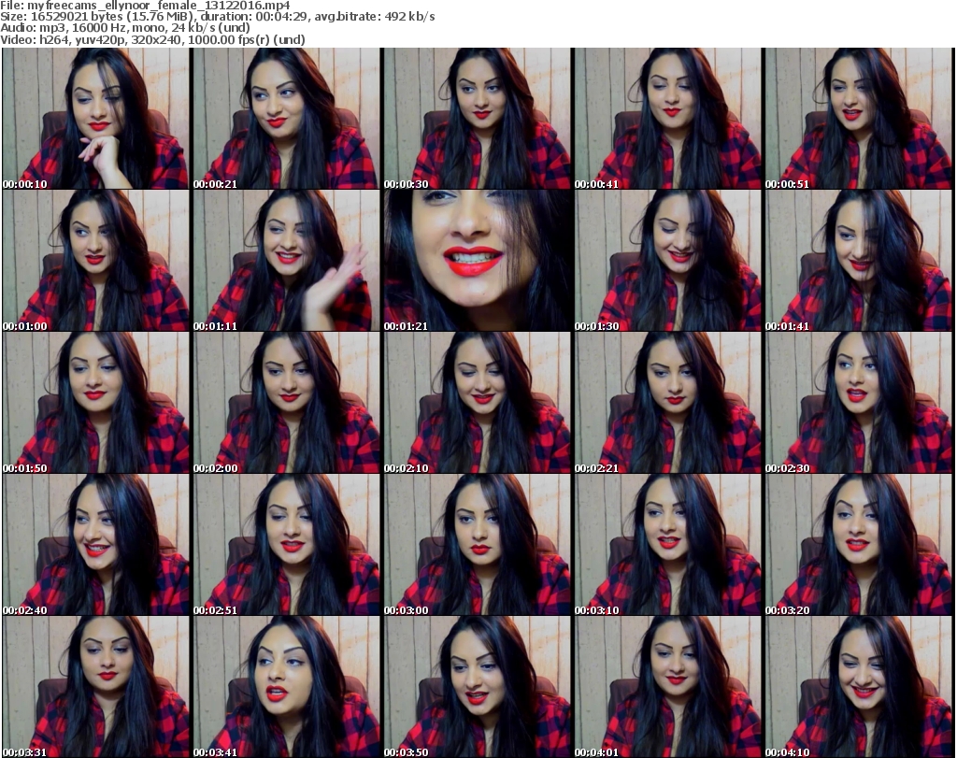
Task: Open the frame at 00:01:30
Action: click(667, 261)
